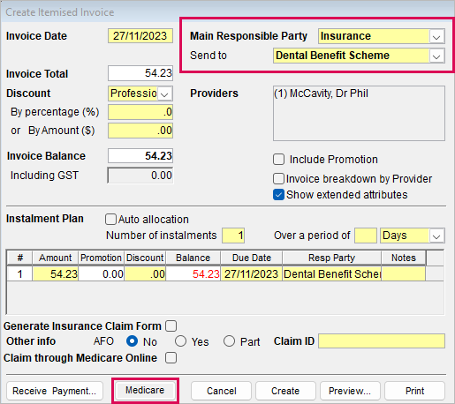Tick Invoice breakdown by Provider
Viewport: 455px width, 404px height.
click(x=278, y=179)
